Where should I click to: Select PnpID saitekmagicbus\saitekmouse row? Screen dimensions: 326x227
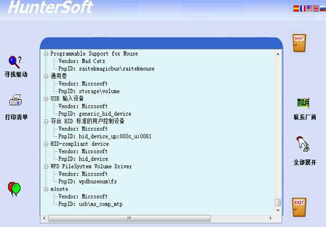106,68
